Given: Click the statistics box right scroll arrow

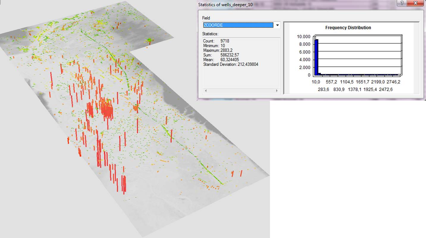Looking at the screenshot, I should [277, 91].
